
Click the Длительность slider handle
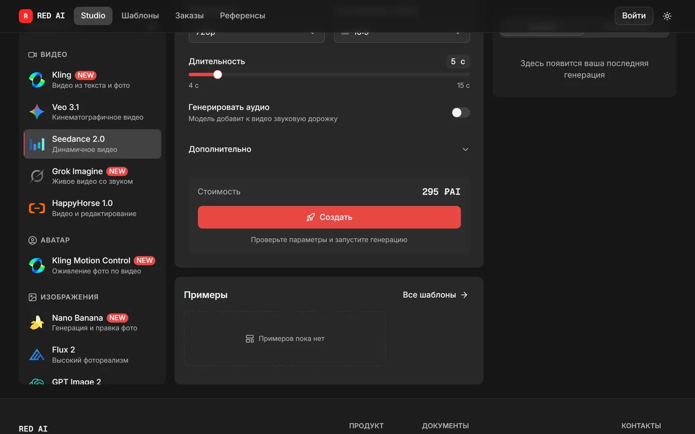tap(218, 74)
